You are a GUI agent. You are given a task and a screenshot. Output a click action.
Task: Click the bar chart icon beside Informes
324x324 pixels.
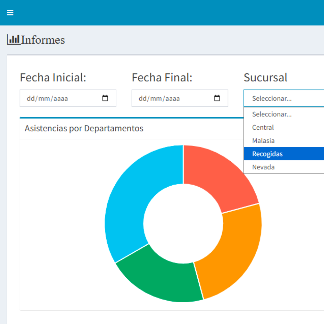coord(14,40)
